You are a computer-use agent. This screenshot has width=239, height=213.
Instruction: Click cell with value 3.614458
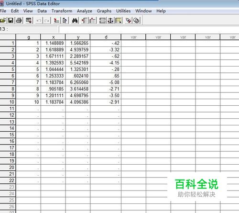tap(78, 89)
